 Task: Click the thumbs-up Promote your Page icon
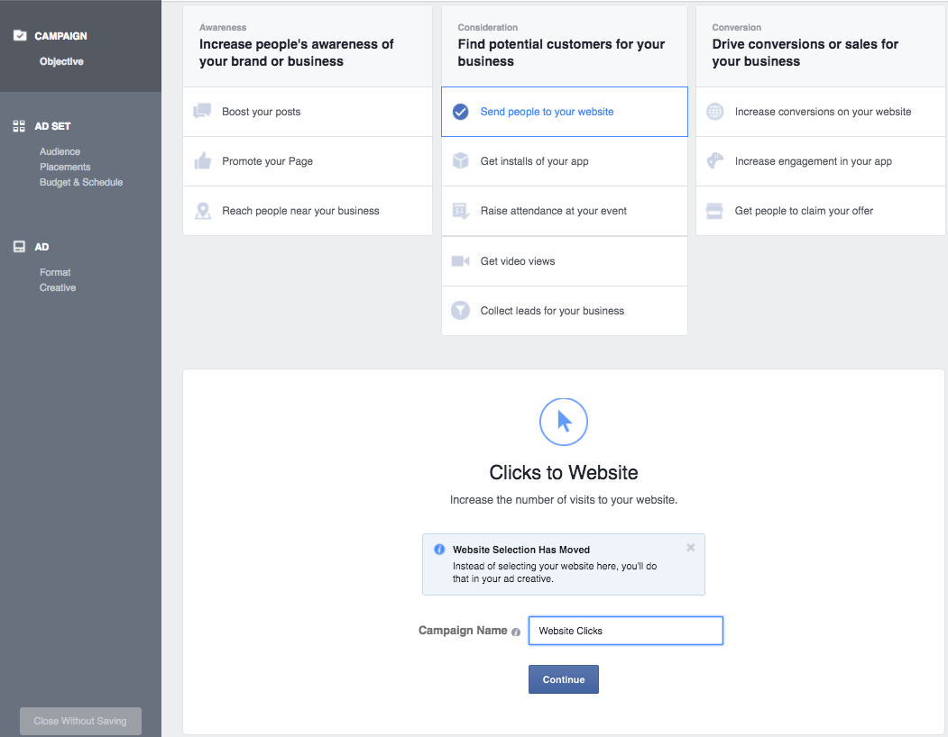(x=203, y=160)
